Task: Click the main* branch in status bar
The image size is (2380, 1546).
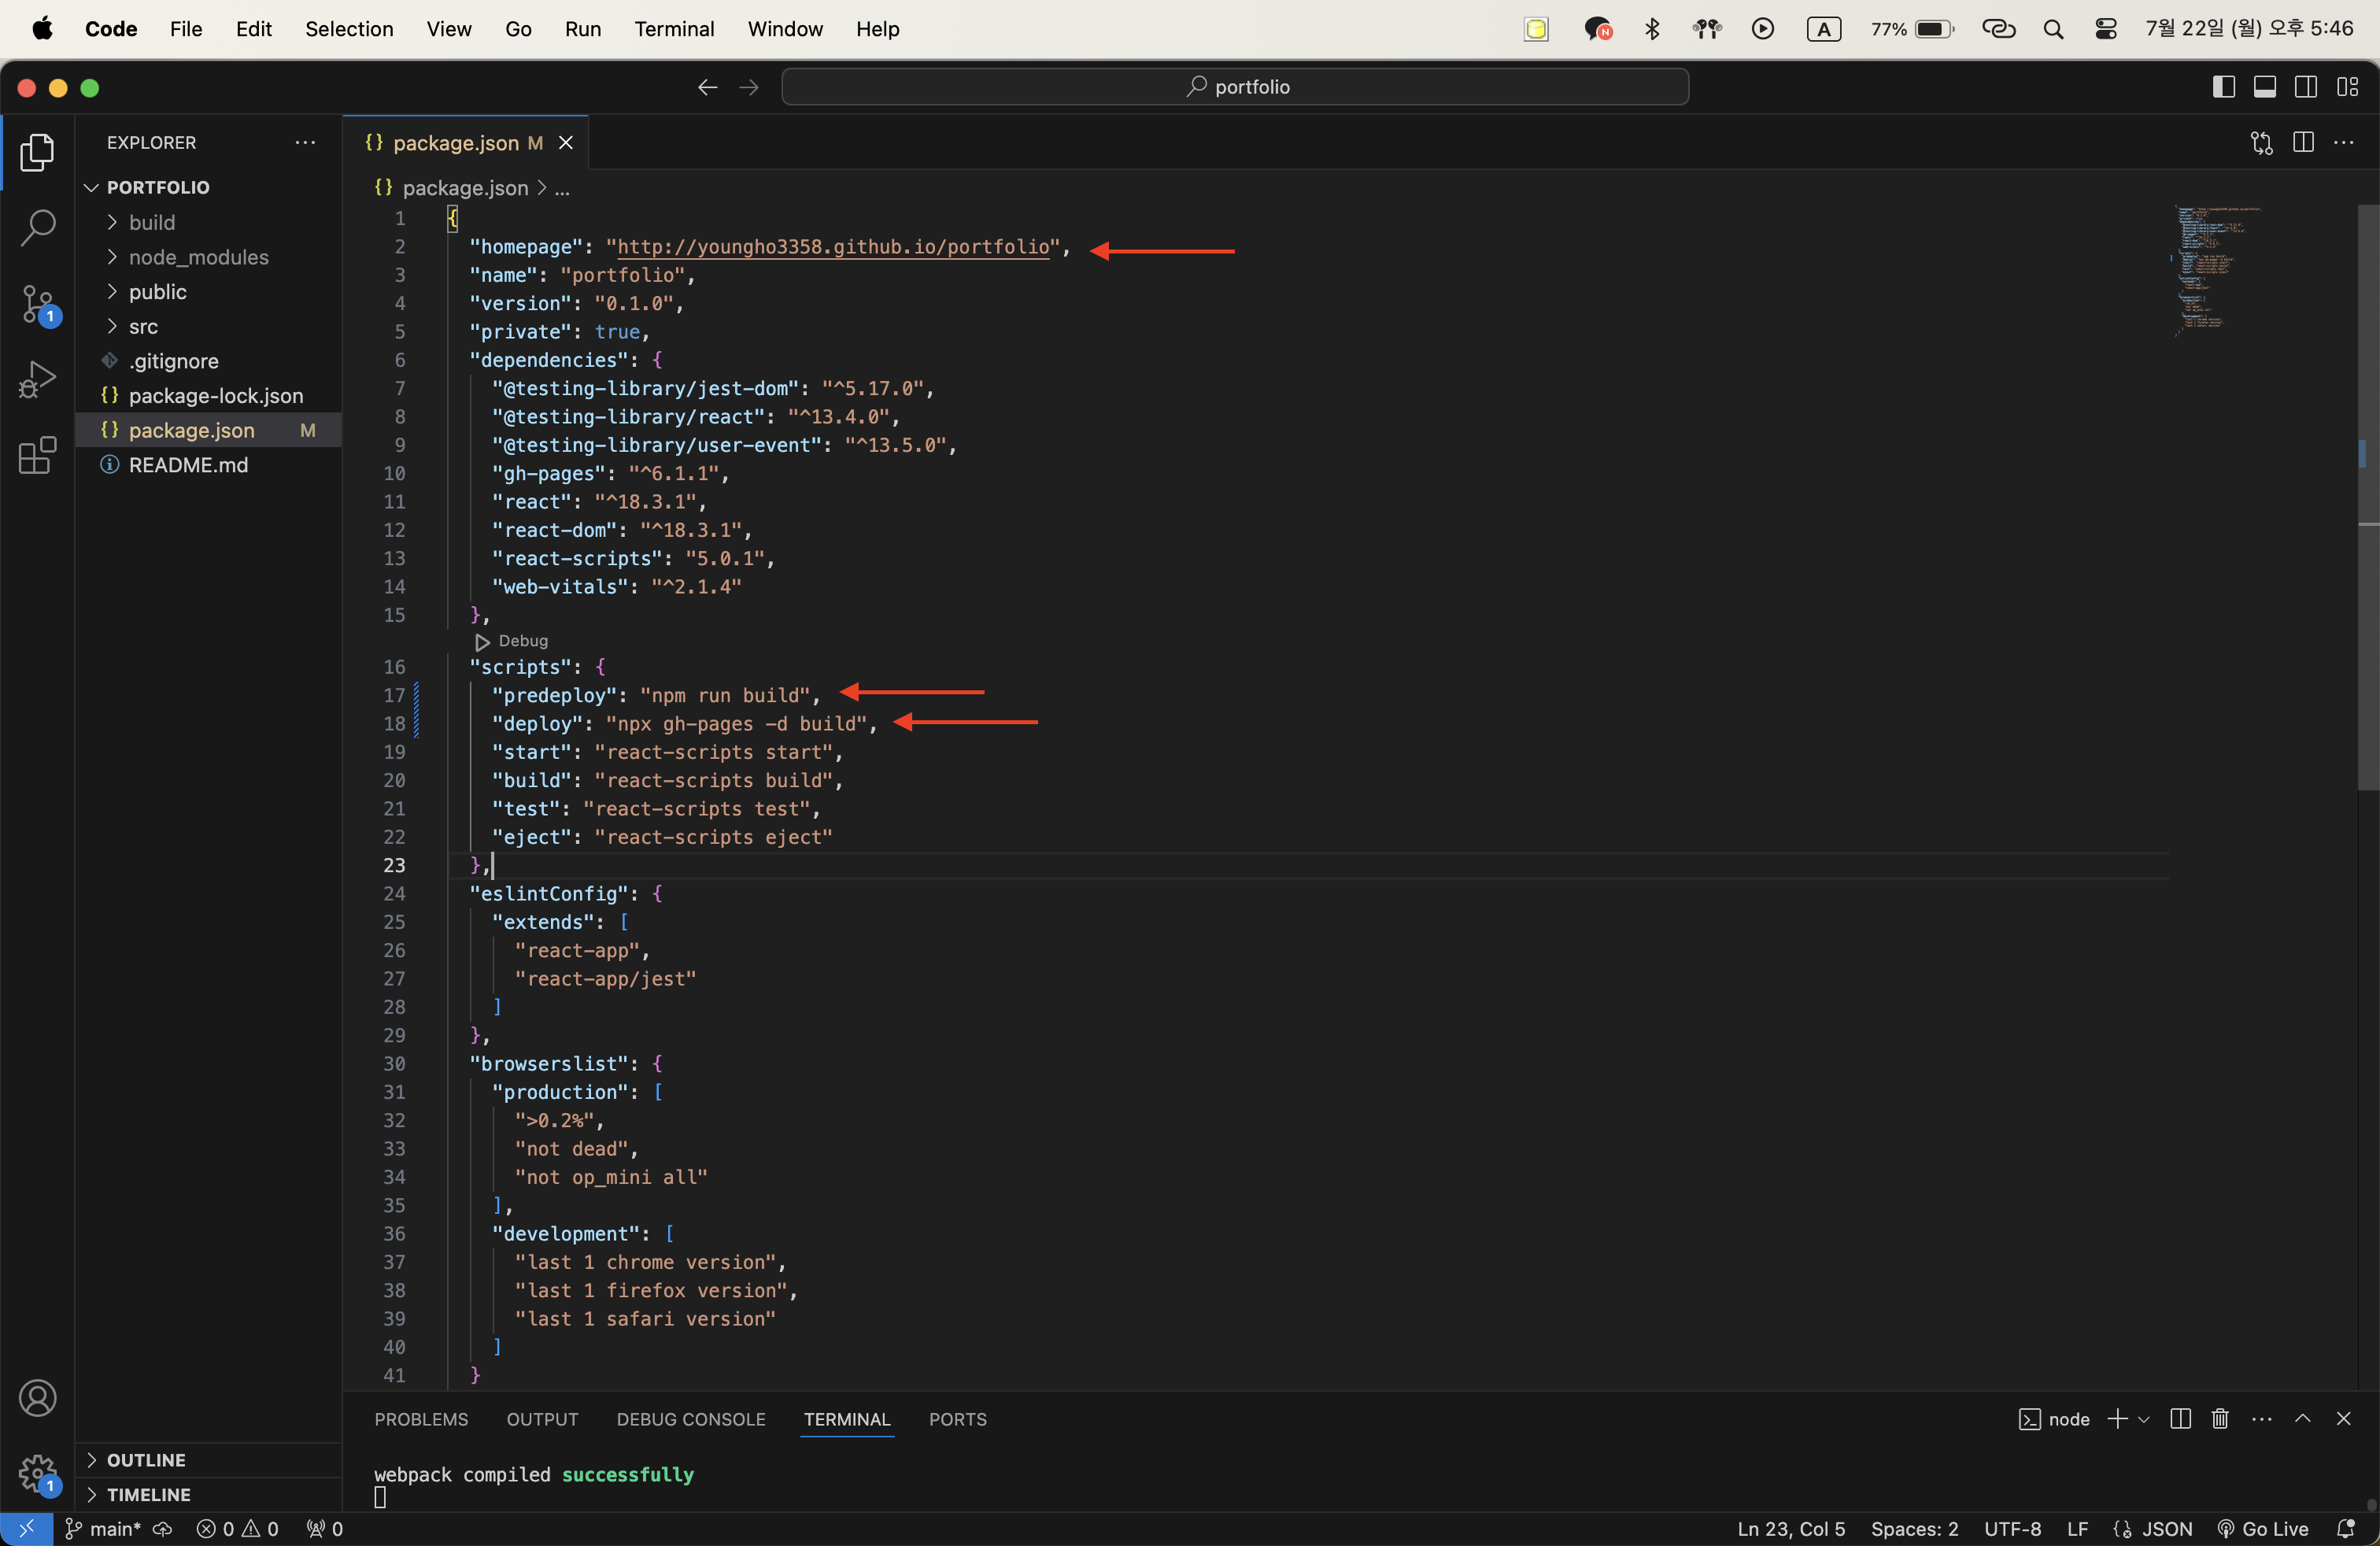Action: point(103,1529)
